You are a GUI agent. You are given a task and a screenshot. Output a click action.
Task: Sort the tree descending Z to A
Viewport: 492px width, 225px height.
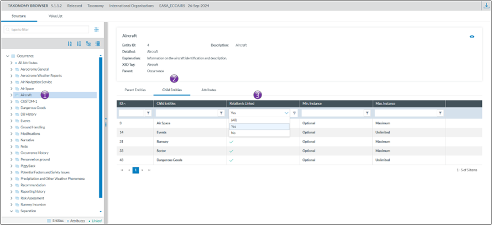79,44
